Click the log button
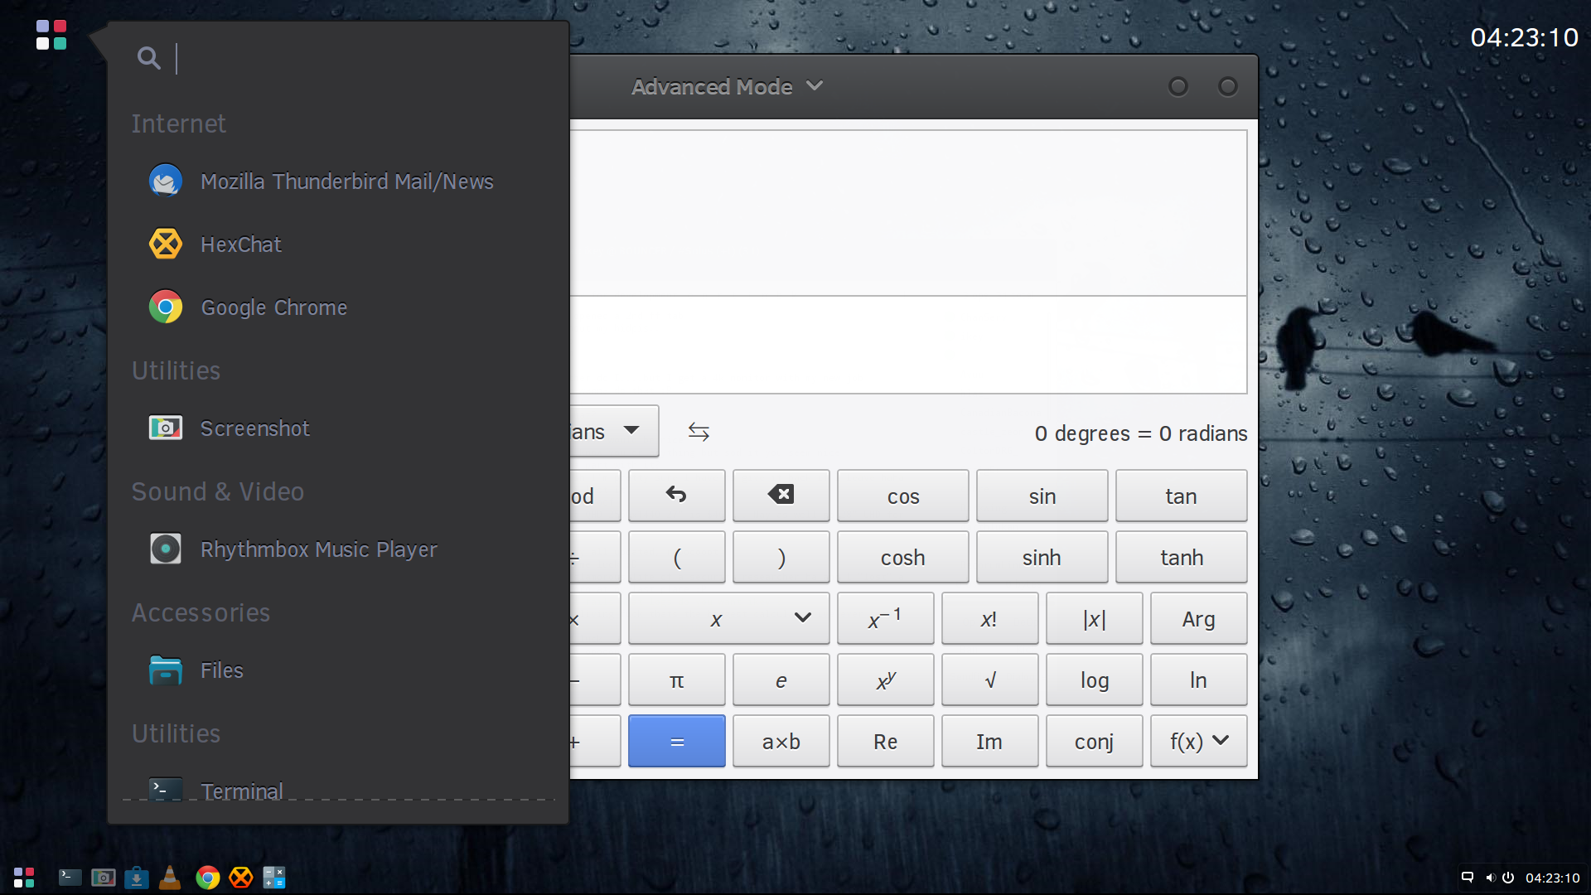Screen dimensions: 1591x895 coord(1094,680)
